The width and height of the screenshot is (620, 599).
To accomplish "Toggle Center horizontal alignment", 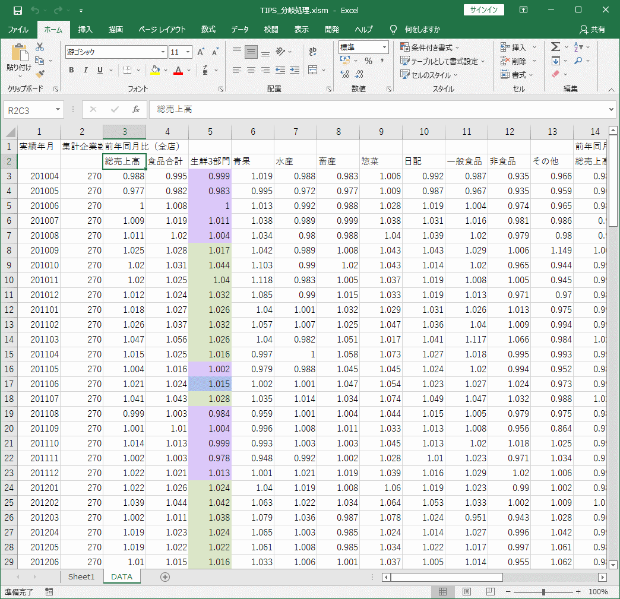I will 251,70.
